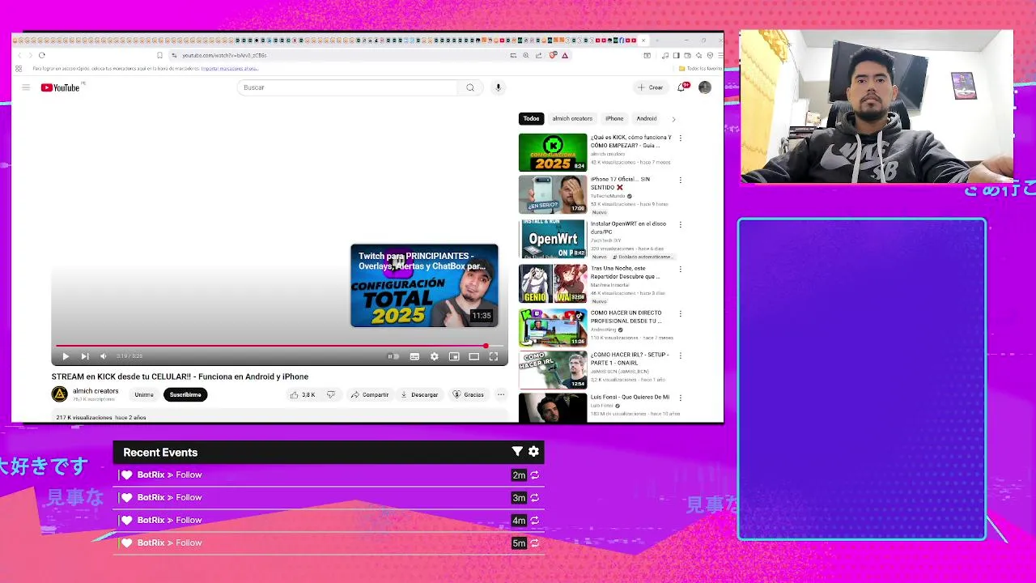1036x583 pixels.
Task: Open options for Tras Una Noche video
Action: (680, 270)
